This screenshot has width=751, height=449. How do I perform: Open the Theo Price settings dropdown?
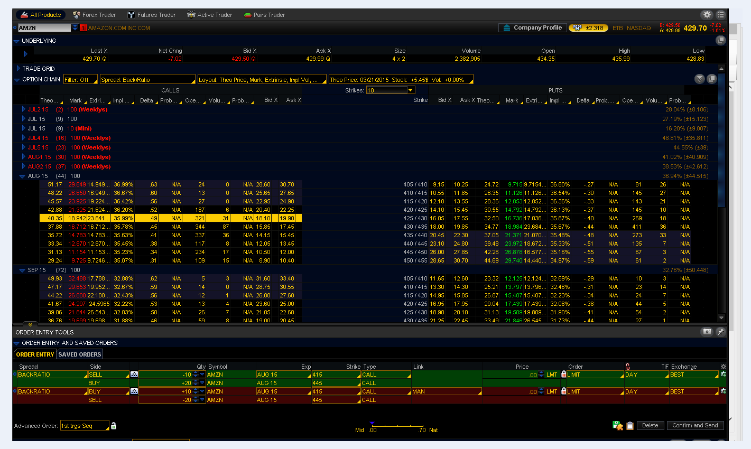pos(401,80)
